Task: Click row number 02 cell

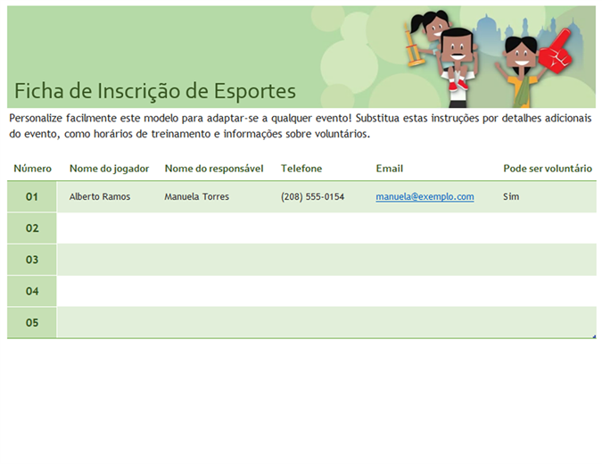Action: pos(32,228)
